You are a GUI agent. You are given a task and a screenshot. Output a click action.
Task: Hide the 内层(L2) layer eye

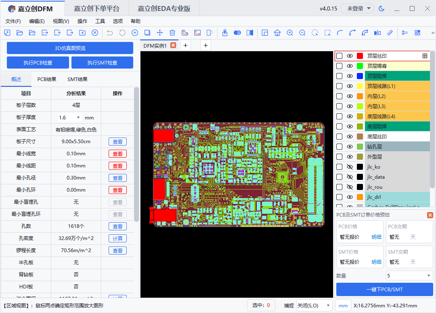click(x=350, y=96)
